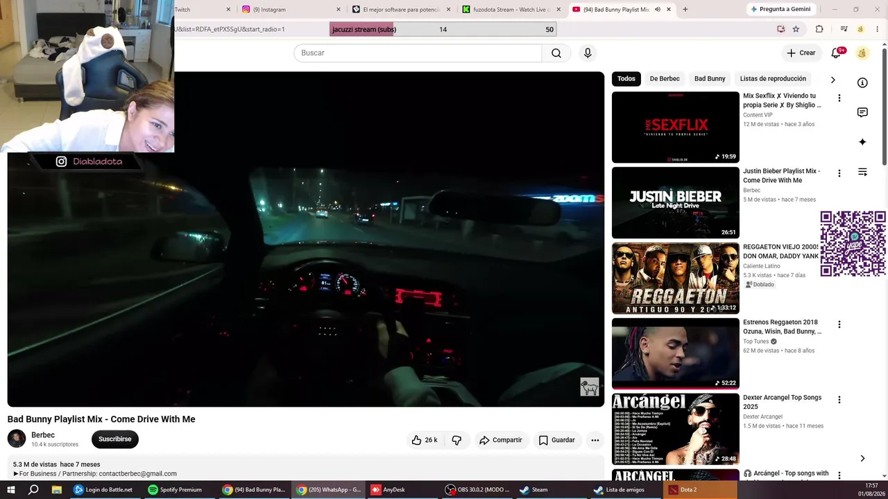Open the Berbec channel name link
This screenshot has height=499, width=888.
tap(43, 435)
